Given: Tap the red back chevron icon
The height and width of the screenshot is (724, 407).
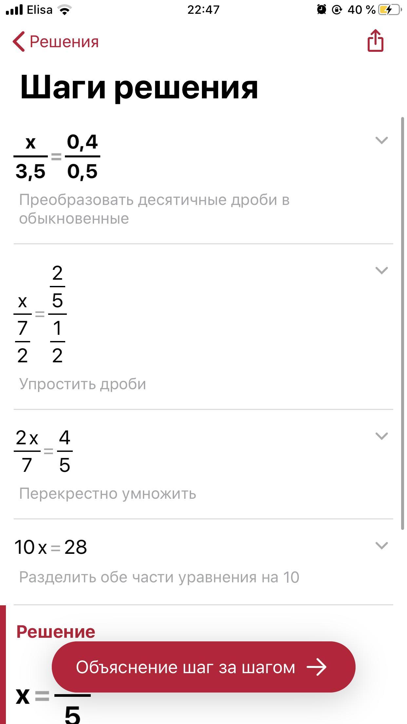Looking at the screenshot, I should tap(19, 42).
